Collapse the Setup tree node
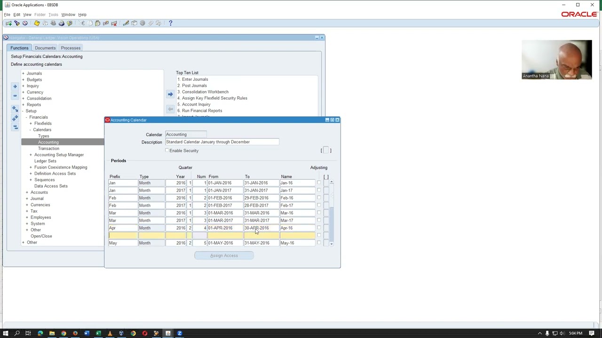The height and width of the screenshot is (338, 602). coord(23,111)
